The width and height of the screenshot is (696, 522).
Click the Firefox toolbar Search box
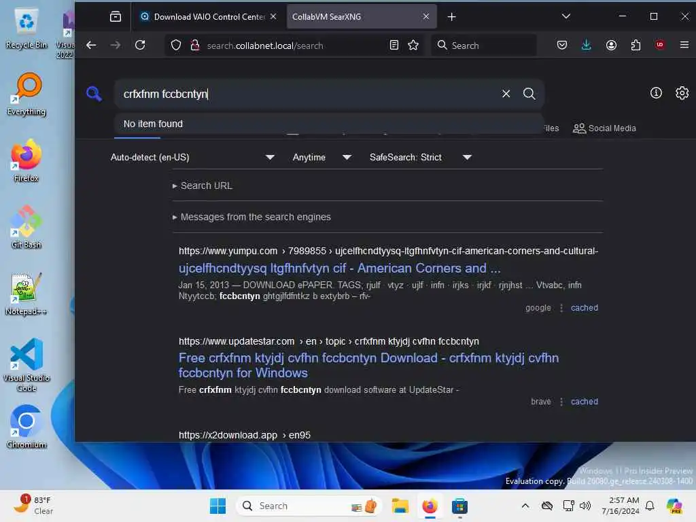(x=484, y=46)
